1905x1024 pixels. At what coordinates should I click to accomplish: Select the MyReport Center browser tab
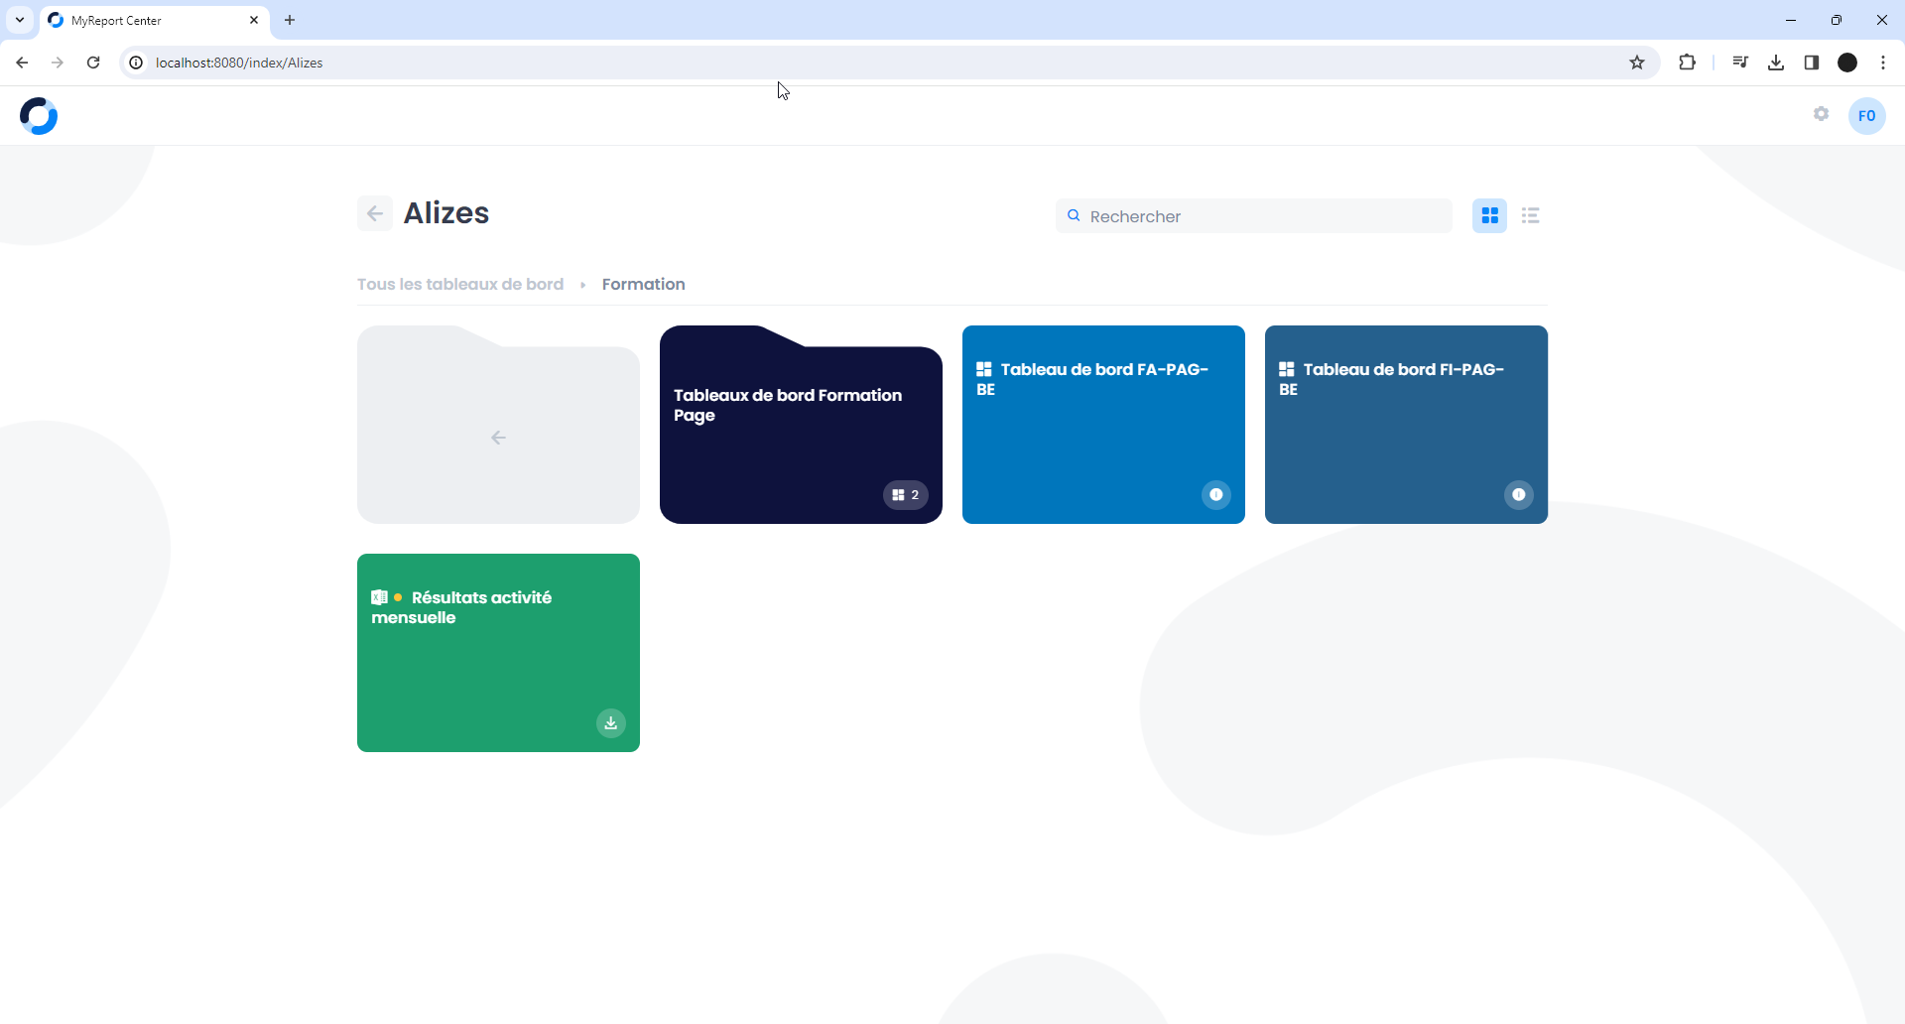pyautogui.click(x=149, y=20)
